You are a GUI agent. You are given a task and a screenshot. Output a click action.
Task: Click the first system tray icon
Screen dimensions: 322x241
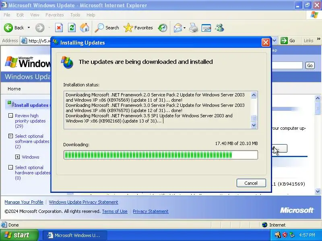[x=277, y=235]
